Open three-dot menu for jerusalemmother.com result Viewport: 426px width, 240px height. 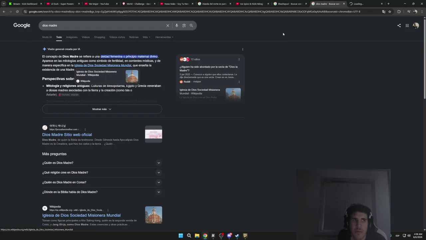(x=85, y=129)
